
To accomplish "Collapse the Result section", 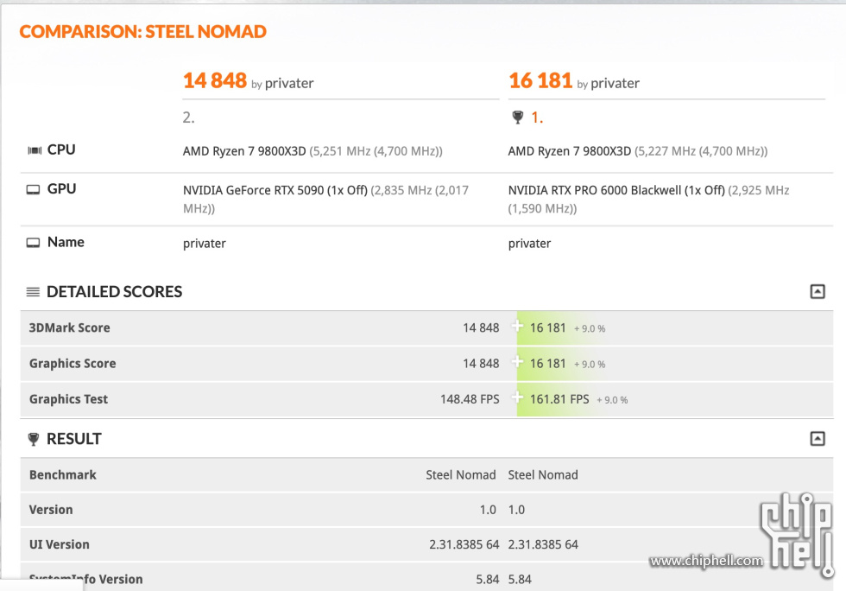I will point(818,439).
